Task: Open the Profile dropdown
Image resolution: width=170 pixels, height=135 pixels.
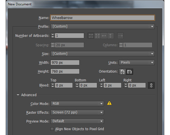Action: pyautogui.click(x=103, y=26)
